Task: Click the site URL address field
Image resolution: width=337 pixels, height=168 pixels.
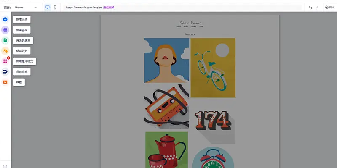Action: 183,8
